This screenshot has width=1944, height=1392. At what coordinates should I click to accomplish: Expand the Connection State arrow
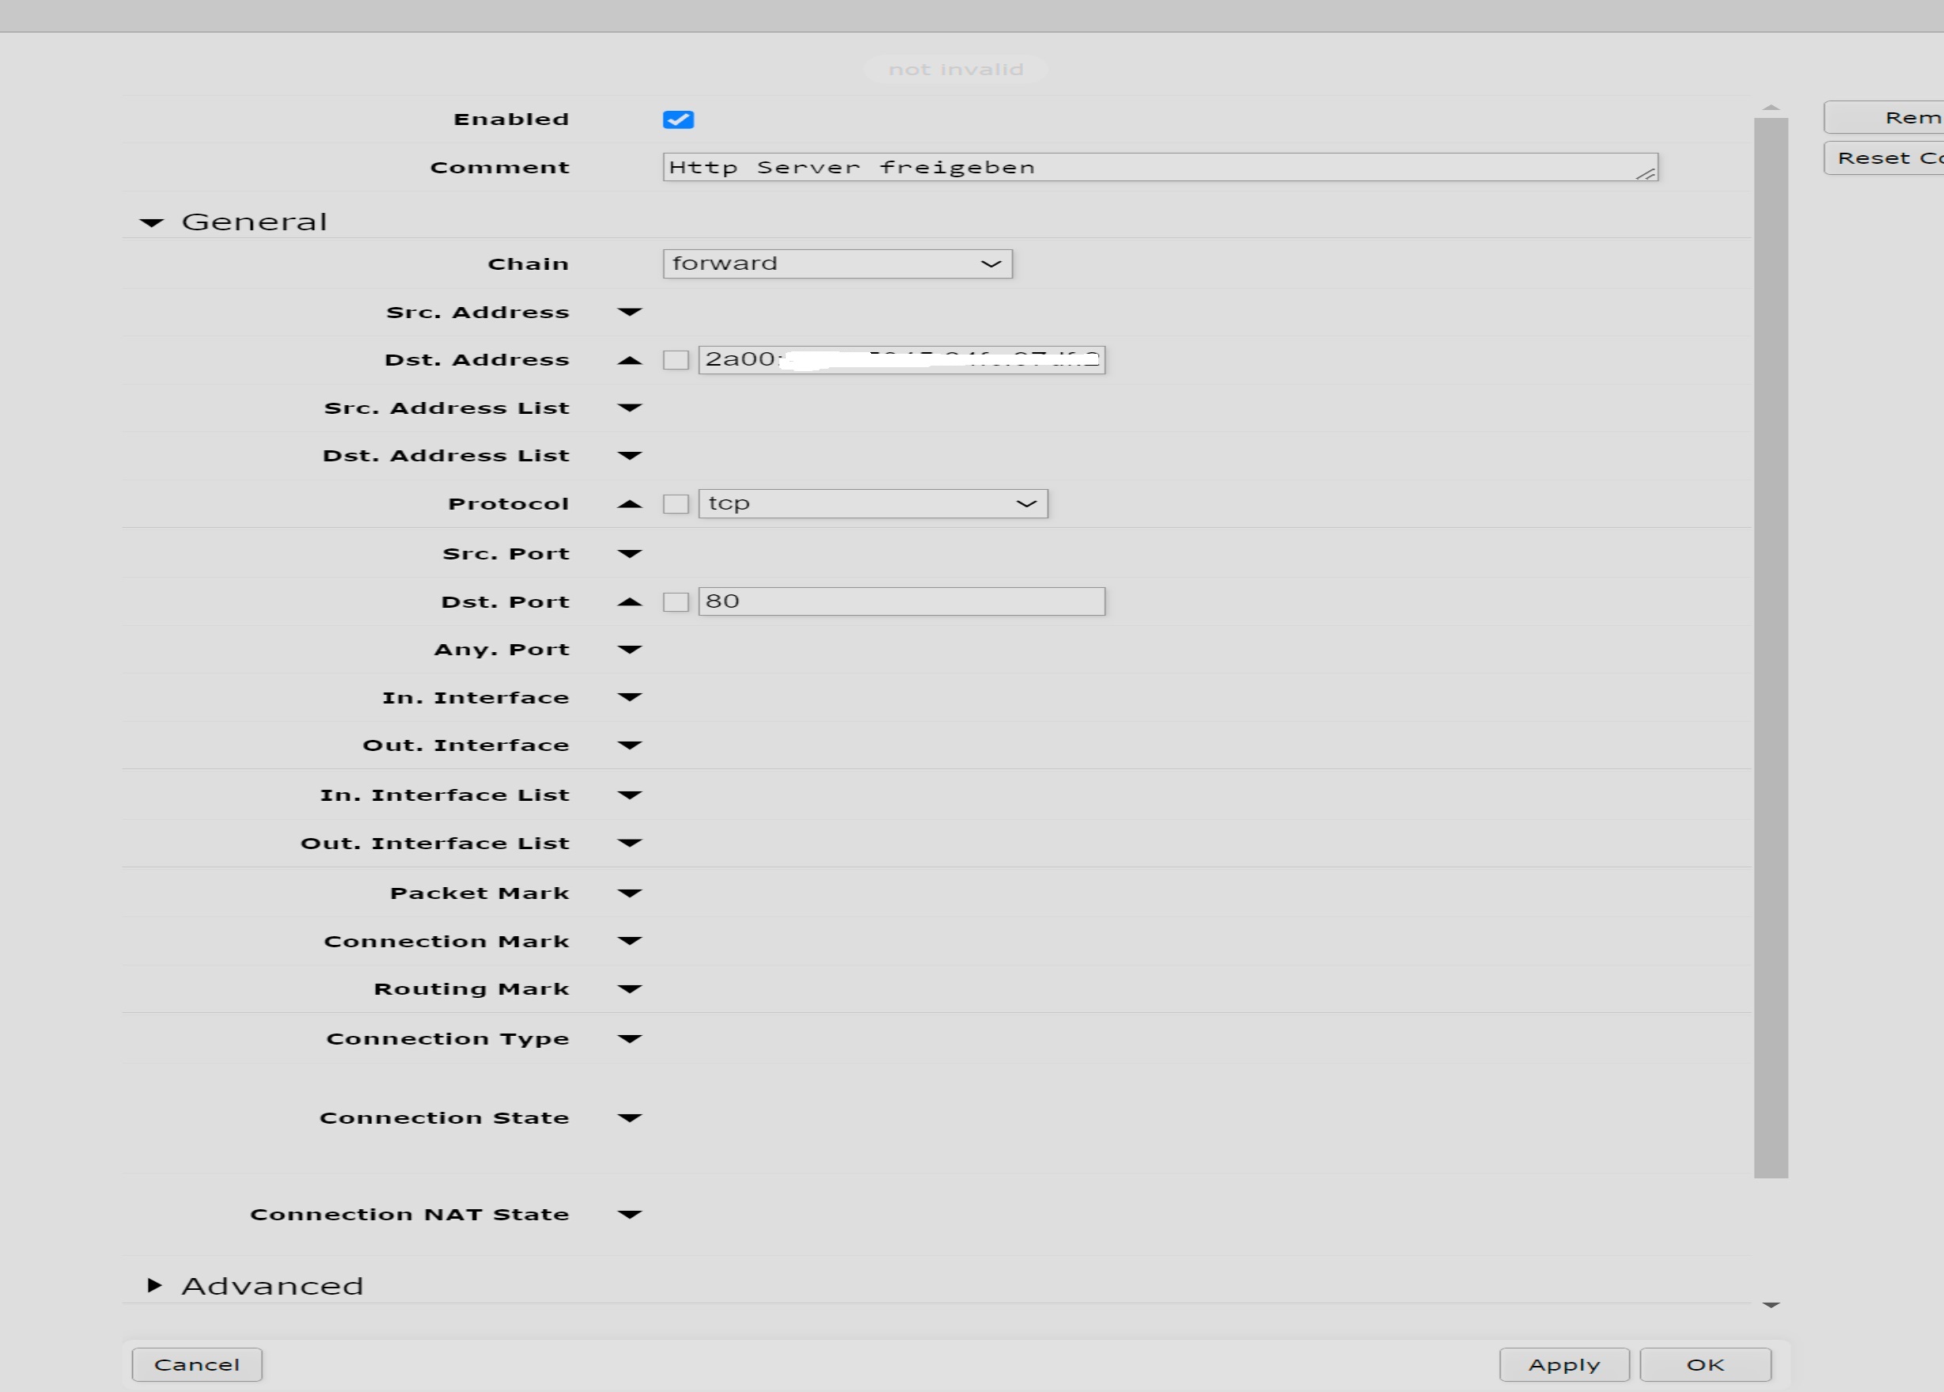pyautogui.click(x=629, y=1117)
